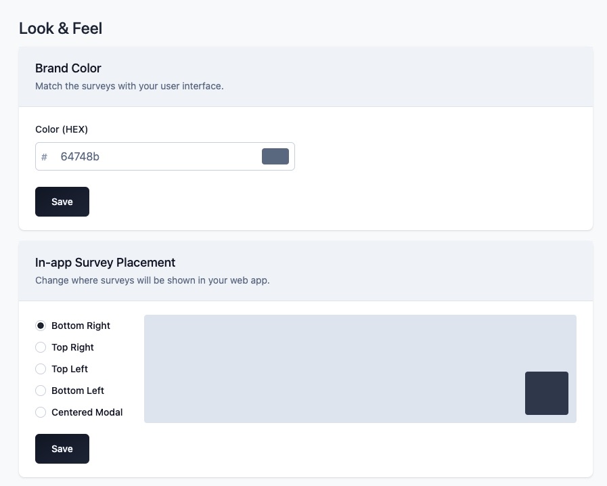Screen dimensions: 607x486
Task: Select the Top Right placement option
Action: coord(41,347)
